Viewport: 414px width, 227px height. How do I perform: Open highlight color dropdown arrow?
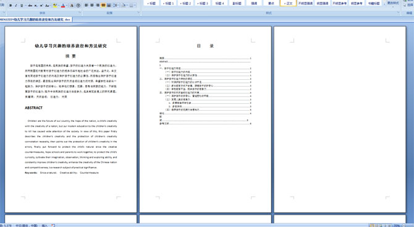tap(59, 6)
